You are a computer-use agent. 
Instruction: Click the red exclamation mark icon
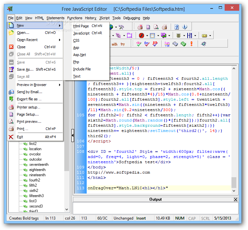[x=192, y=44]
